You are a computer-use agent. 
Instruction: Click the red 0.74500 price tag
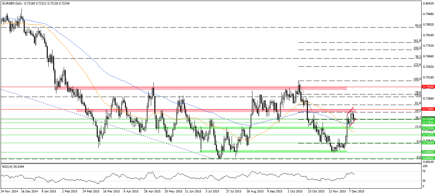(428, 87)
